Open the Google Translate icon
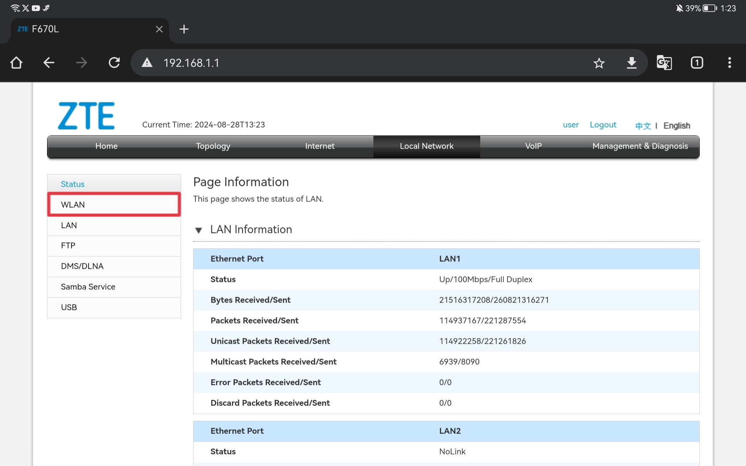Image resolution: width=746 pixels, height=466 pixels. pos(664,63)
